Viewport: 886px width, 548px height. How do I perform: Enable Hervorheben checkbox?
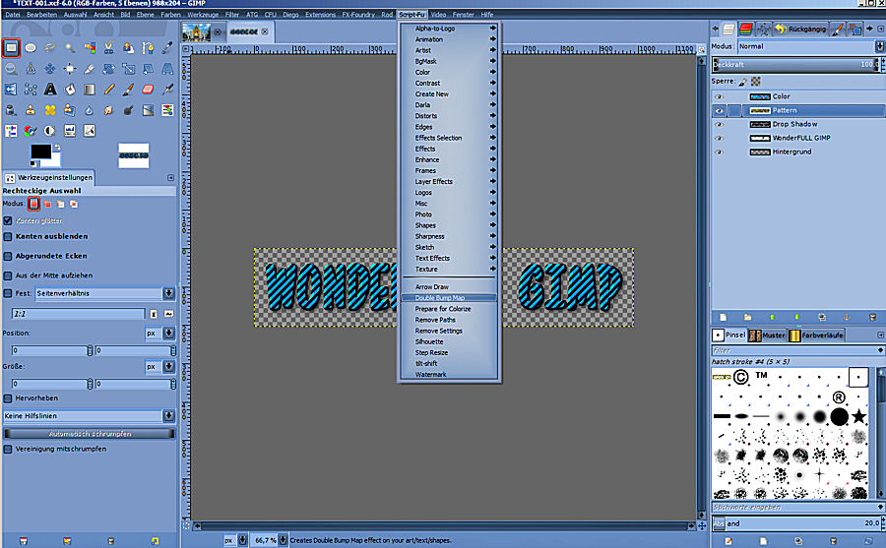(x=8, y=398)
